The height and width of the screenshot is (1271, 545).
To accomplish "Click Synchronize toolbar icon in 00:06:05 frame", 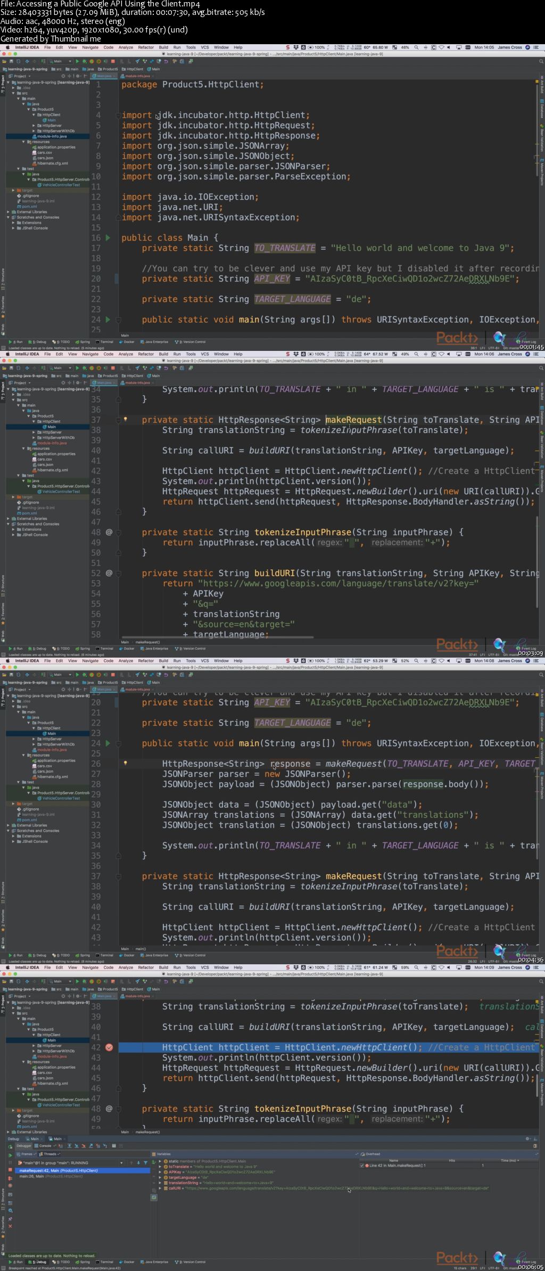I will click(19, 981).
